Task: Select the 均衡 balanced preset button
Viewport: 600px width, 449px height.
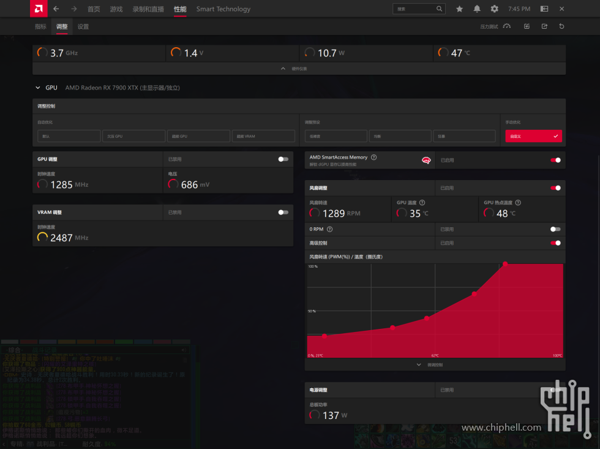Action: [400, 136]
